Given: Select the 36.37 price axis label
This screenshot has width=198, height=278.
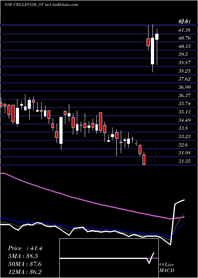Looking at the screenshot, I should pos(185,96).
